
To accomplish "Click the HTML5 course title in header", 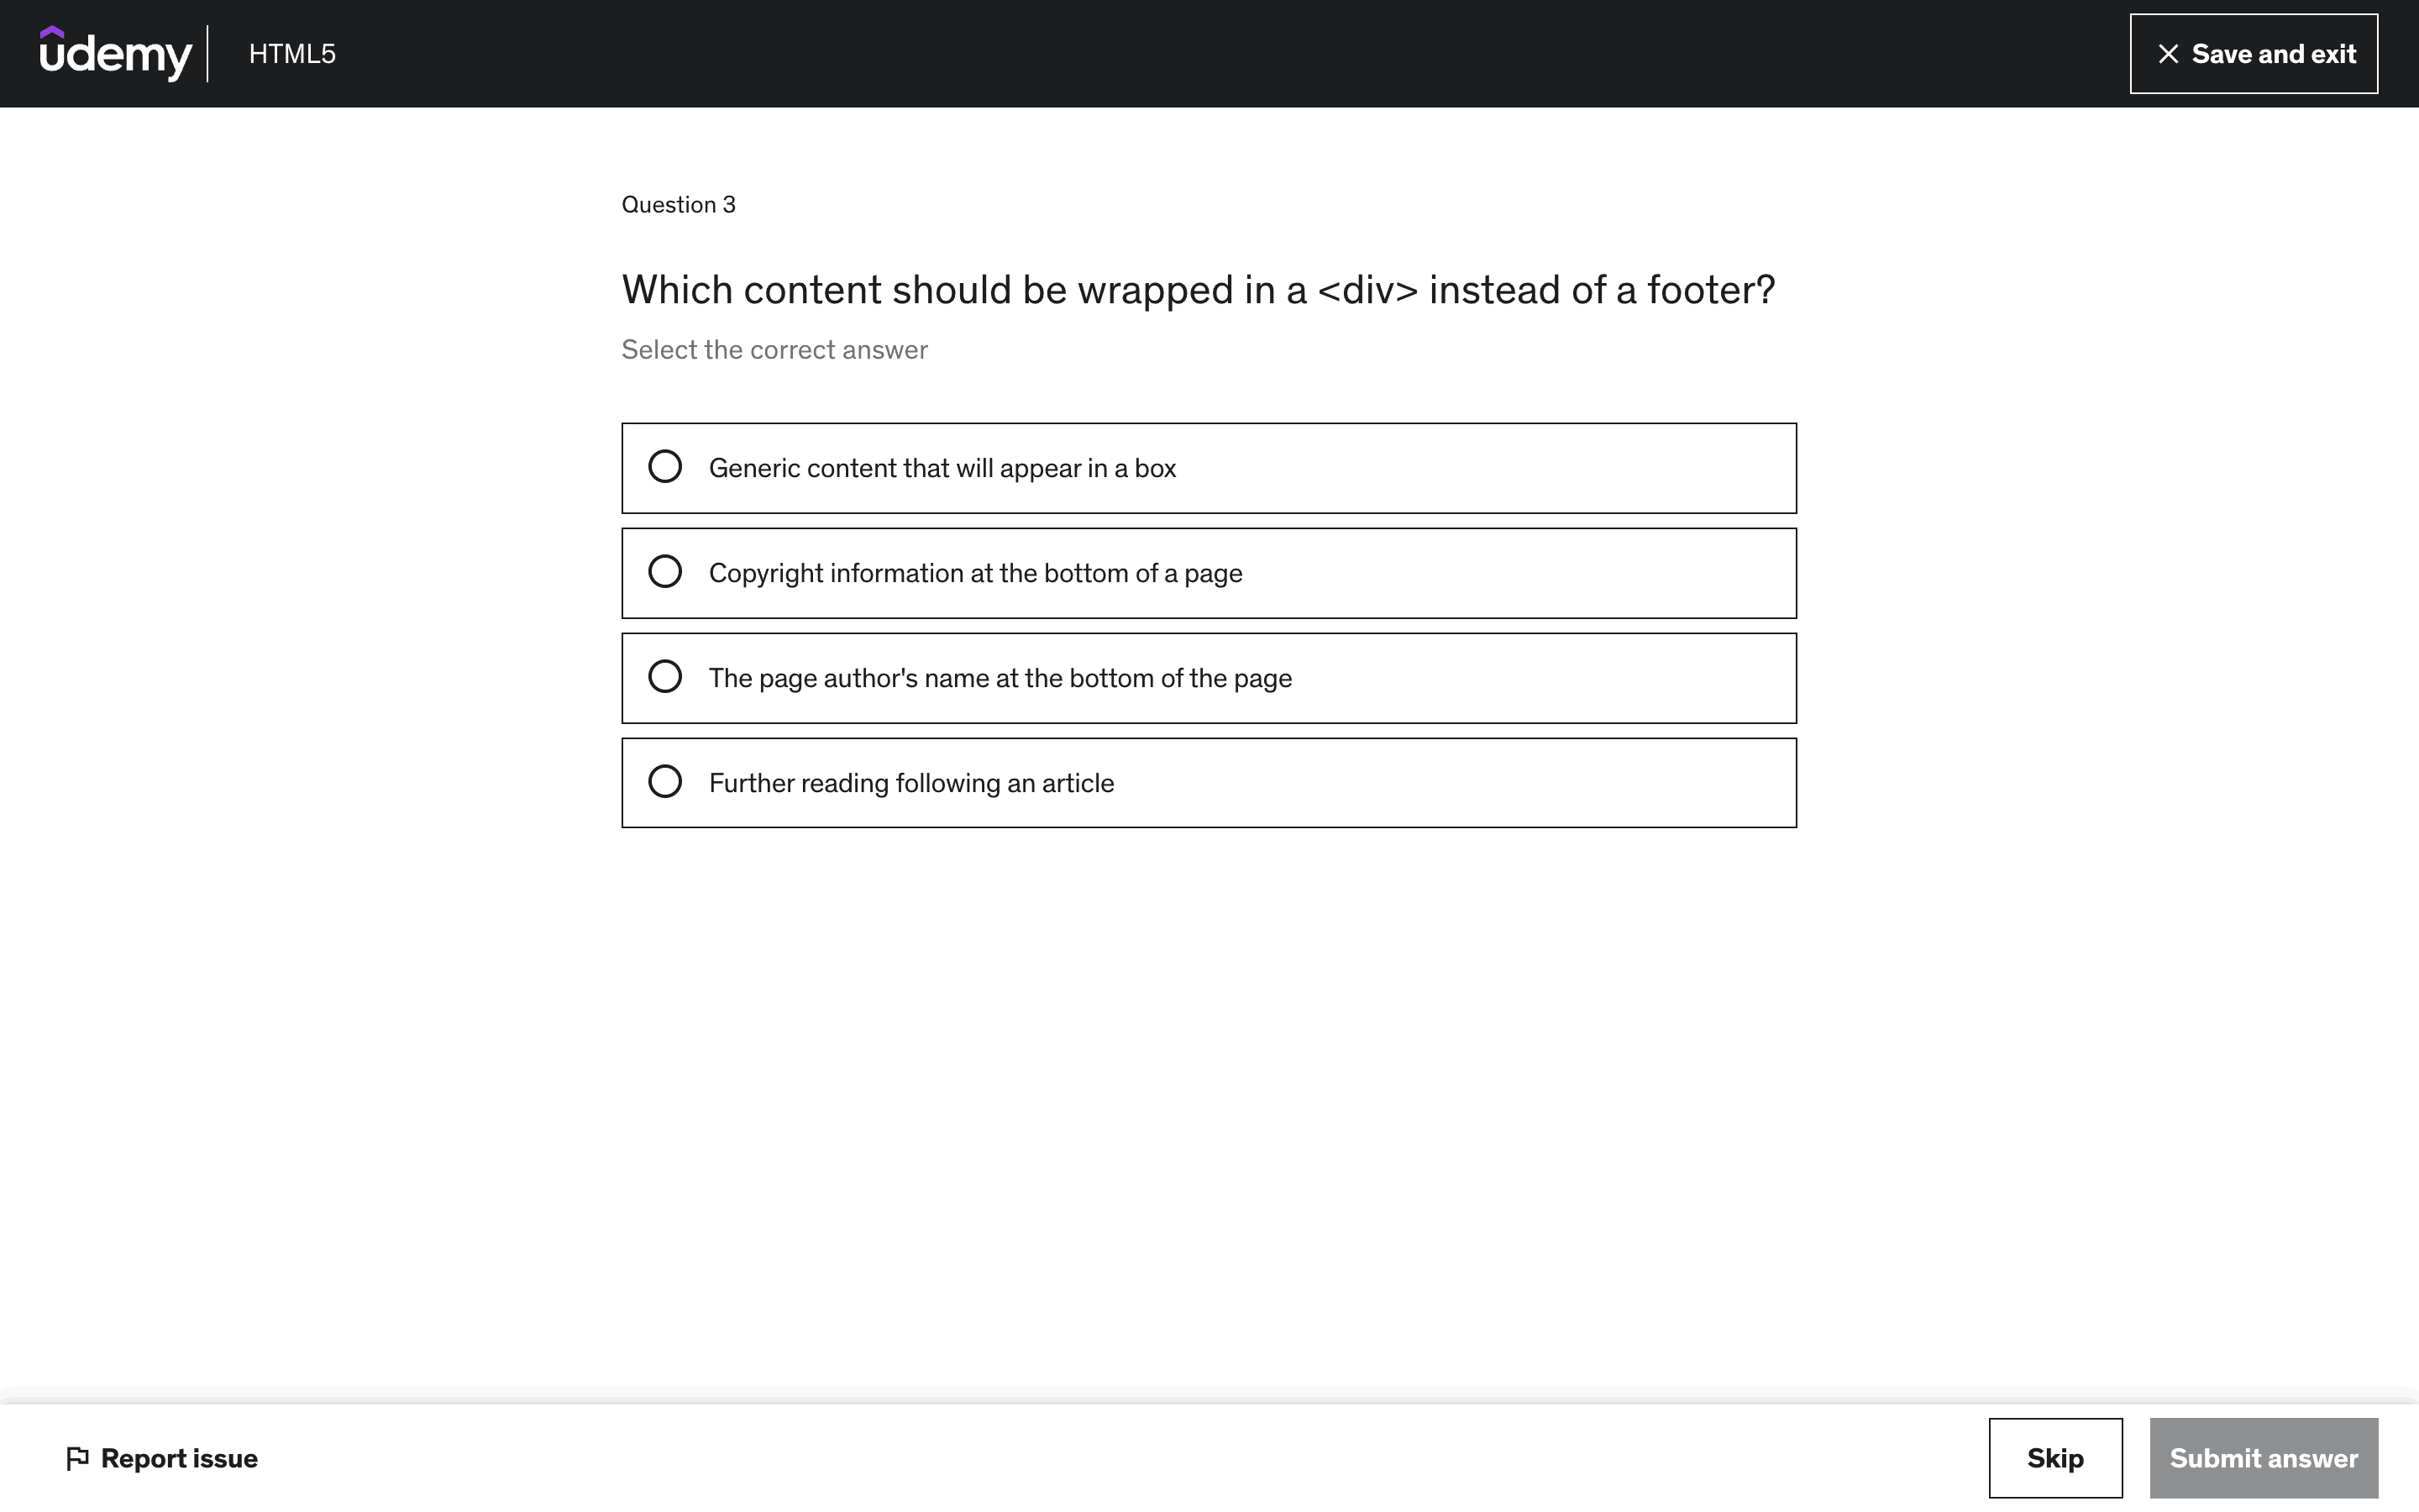I will coord(292,54).
